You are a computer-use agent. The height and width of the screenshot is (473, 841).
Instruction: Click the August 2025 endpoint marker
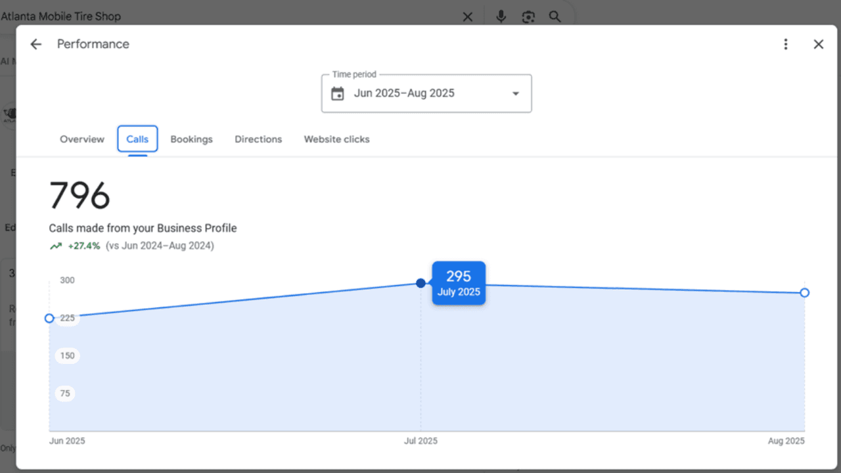(x=804, y=292)
